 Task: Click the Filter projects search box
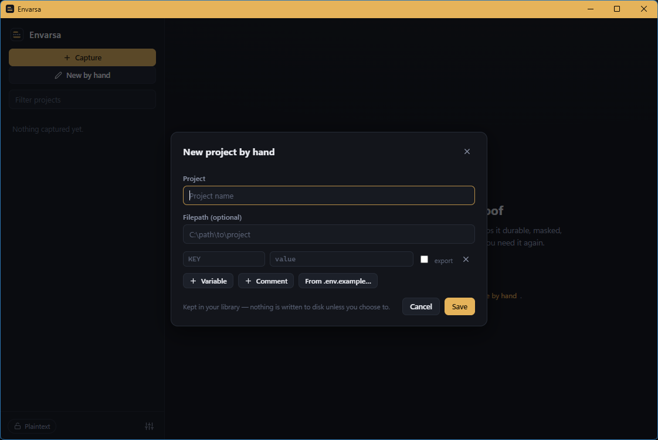pyautogui.click(x=82, y=100)
